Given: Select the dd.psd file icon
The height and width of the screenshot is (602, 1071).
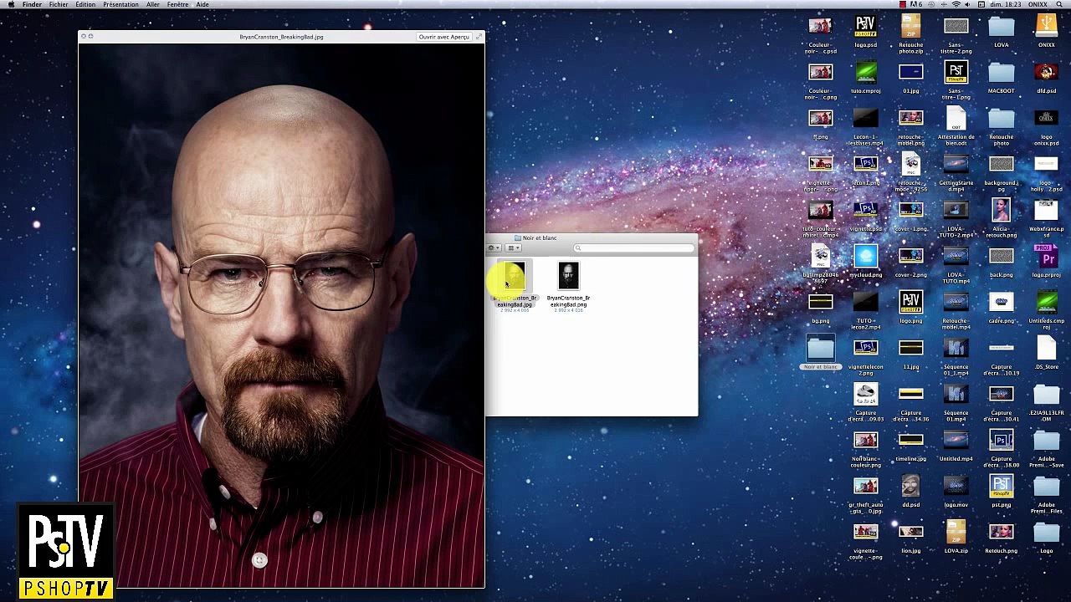Looking at the screenshot, I should 910,487.
